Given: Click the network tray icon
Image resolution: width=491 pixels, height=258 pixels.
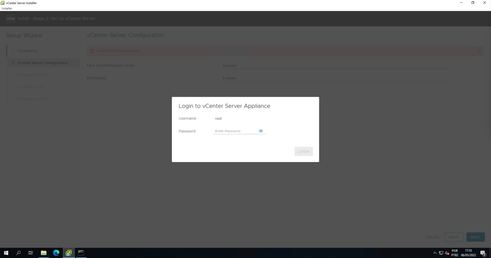Looking at the screenshot, I should [x=441, y=253].
